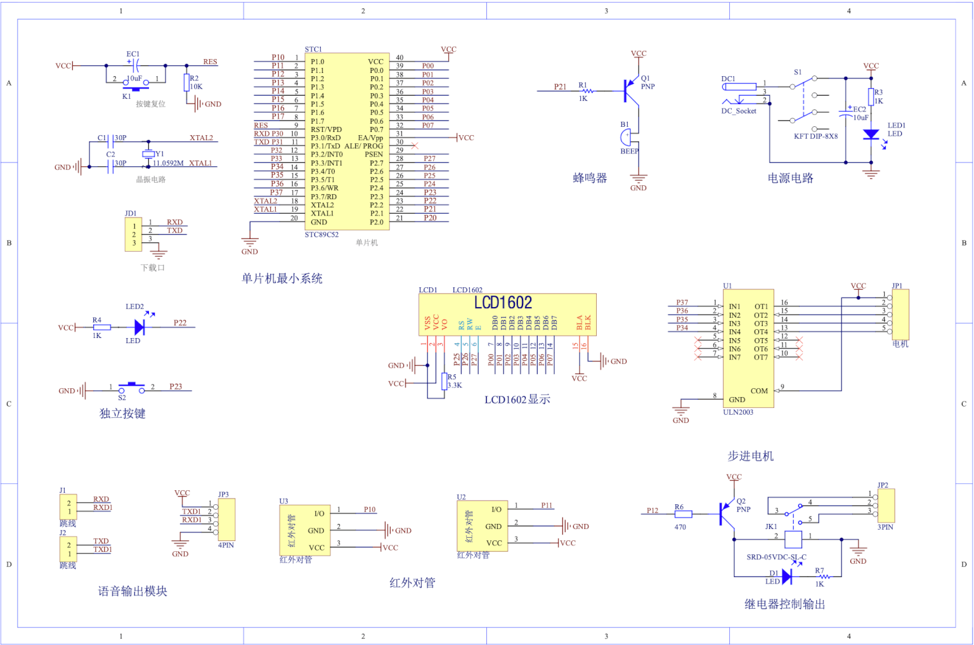This screenshot has width=974, height=645.
Task: Click the JK1 relay coil symbol
Action: [x=793, y=540]
